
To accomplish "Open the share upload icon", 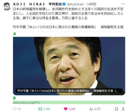I will (x=123, y=109).
